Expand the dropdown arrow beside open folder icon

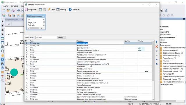pos(11,10)
